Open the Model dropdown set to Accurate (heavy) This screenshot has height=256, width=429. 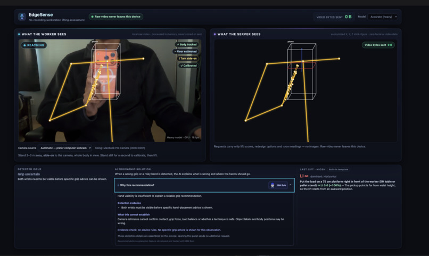click(383, 16)
